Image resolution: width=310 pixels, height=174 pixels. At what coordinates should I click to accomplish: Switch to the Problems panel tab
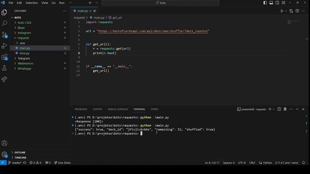click(x=81, y=109)
